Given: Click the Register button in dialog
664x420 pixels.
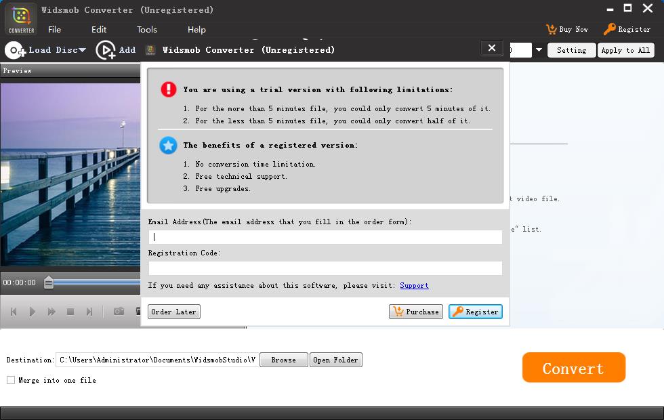Looking at the screenshot, I should point(476,312).
